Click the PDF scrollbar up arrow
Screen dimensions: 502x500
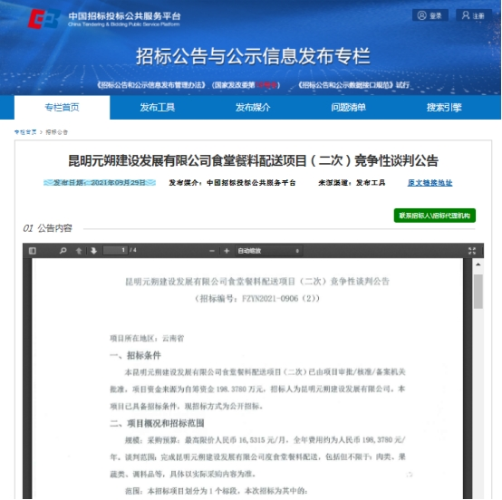point(478,264)
